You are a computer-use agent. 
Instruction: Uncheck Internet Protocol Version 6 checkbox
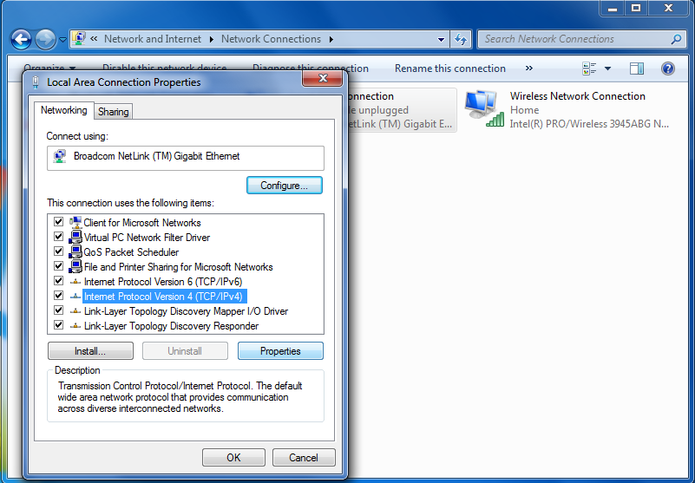coord(58,280)
